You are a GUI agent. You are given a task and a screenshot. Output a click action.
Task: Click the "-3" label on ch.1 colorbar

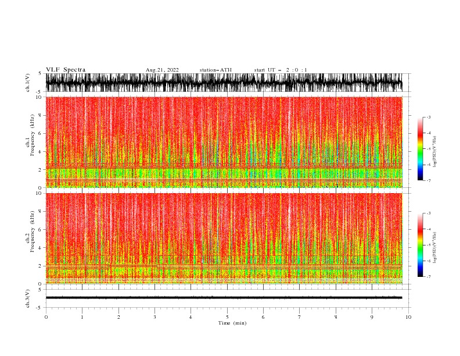428,117
